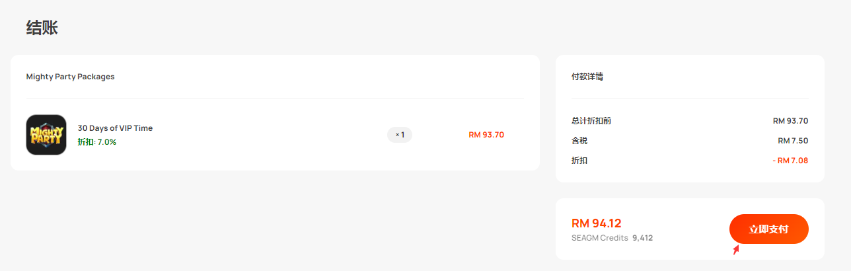Viewport: 851px width, 271px height.
Task: Click the RM 94.12 total amount
Action: (x=597, y=223)
